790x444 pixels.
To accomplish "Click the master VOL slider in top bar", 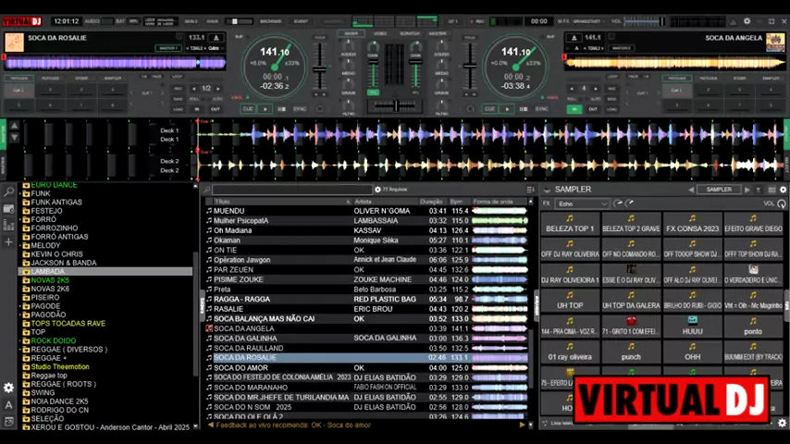I will (645, 21).
